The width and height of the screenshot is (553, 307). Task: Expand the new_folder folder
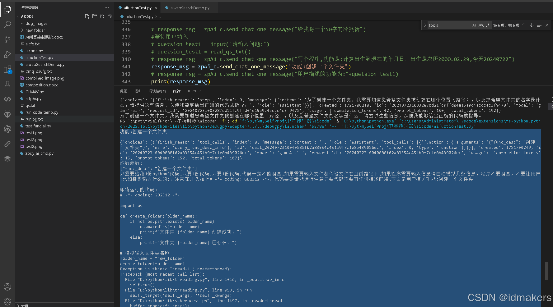(22, 30)
